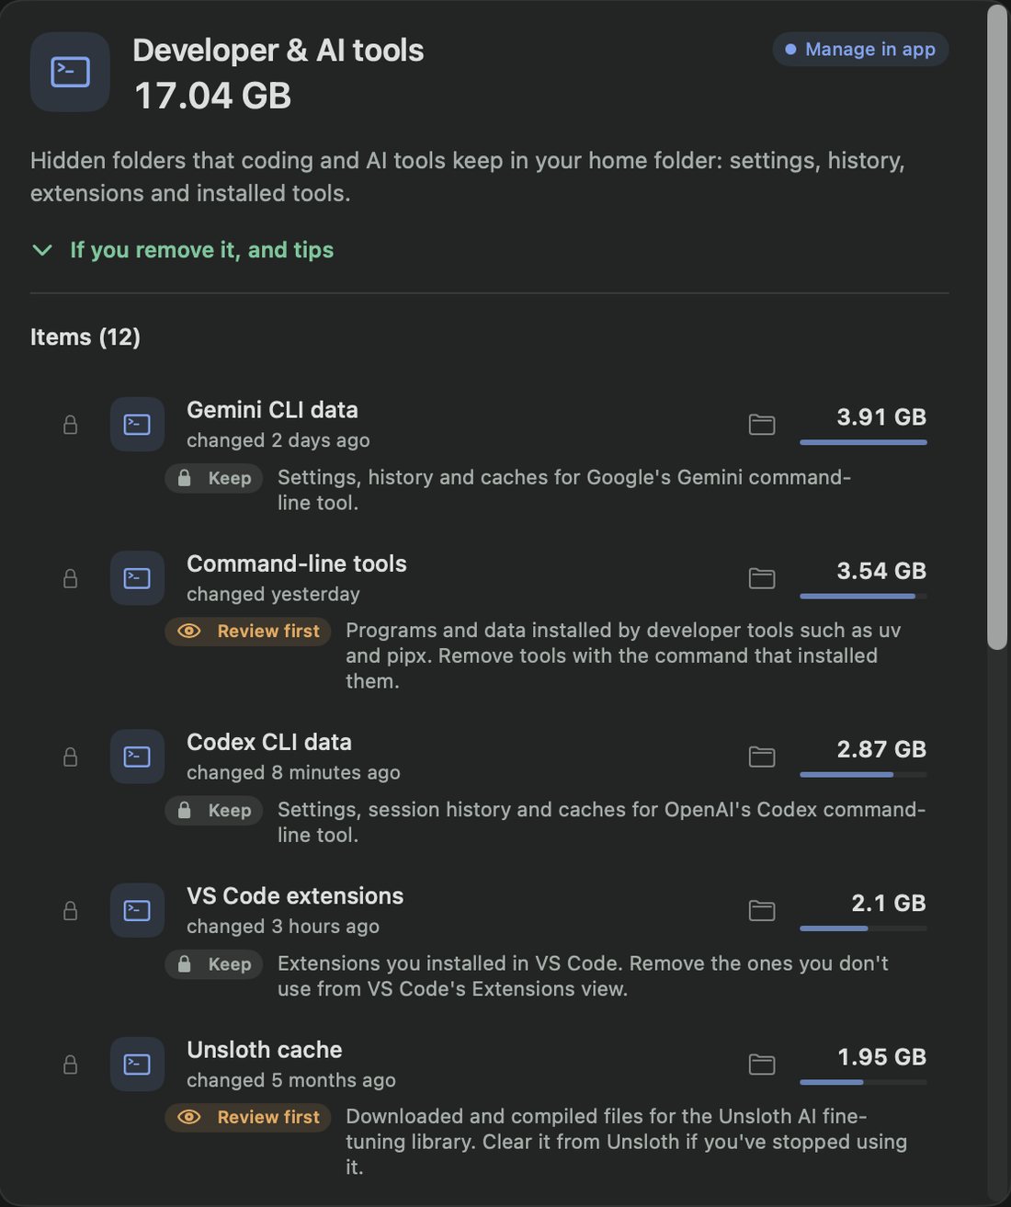
Task: Open folder for VS Code extensions
Action: click(762, 910)
